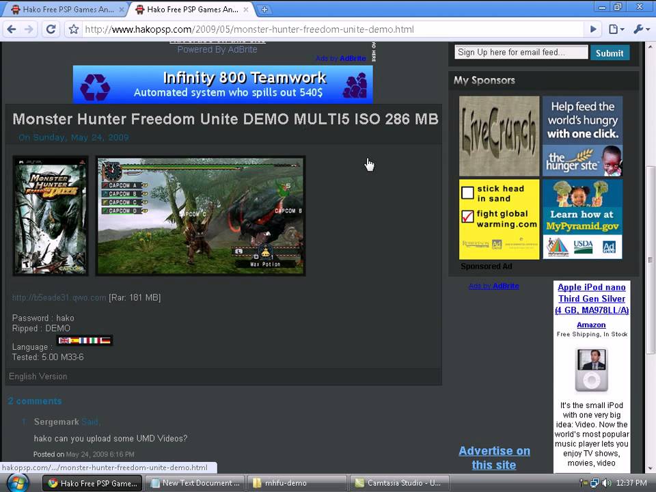Screen dimensions: 656x492
Task: Open the LiveCrunch sponsor ad
Action: 499,136
